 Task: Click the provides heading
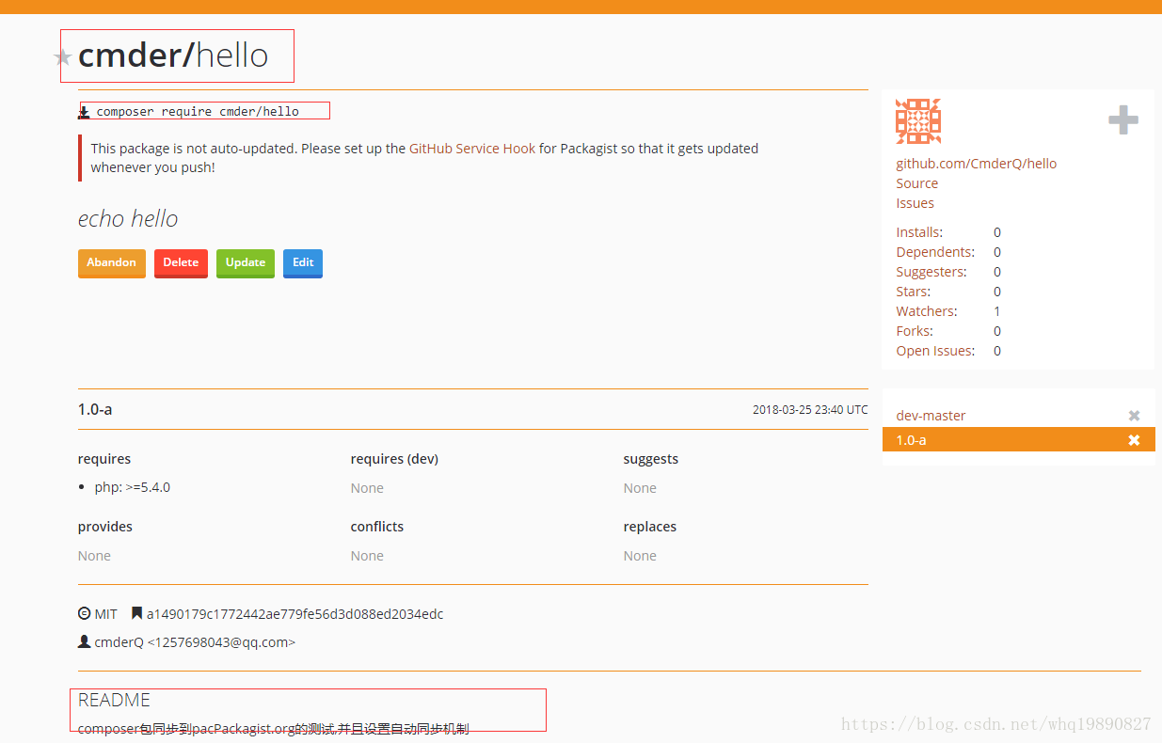(105, 527)
